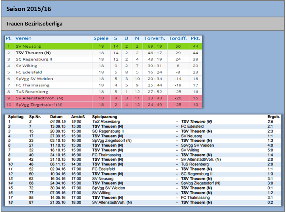Click result '4:0' against SpVgg SV Weiden

click(x=270, y=146)
